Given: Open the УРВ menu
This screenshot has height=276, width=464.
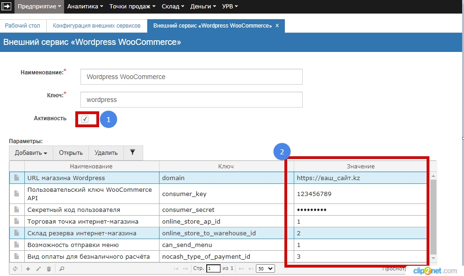Looking at the screenshot, I should pos(230,7).
